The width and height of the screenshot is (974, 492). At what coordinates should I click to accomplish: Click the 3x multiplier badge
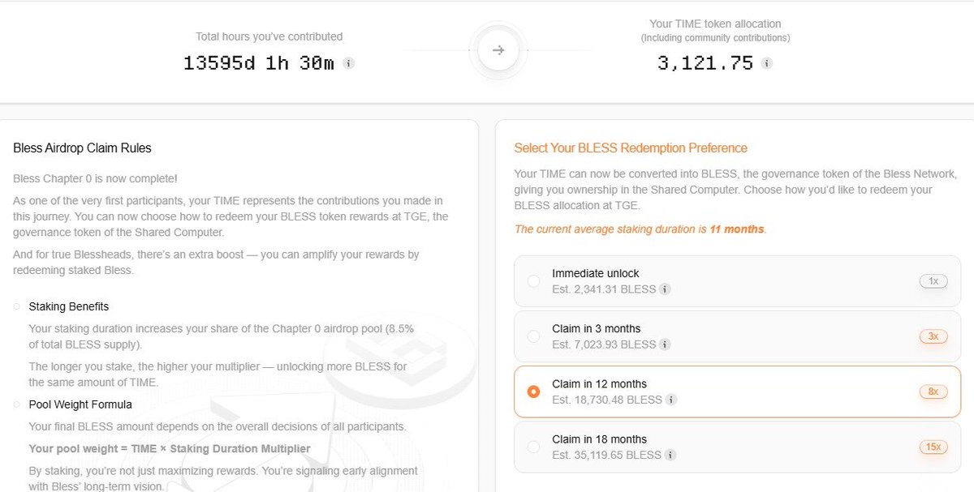[x=933, y=336]
